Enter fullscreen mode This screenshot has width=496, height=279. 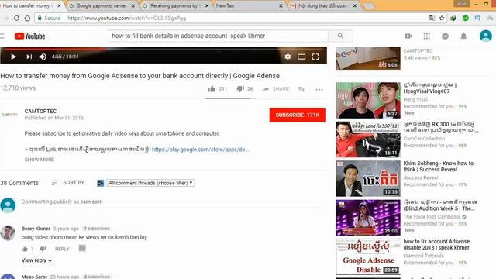tap(315, 57)
